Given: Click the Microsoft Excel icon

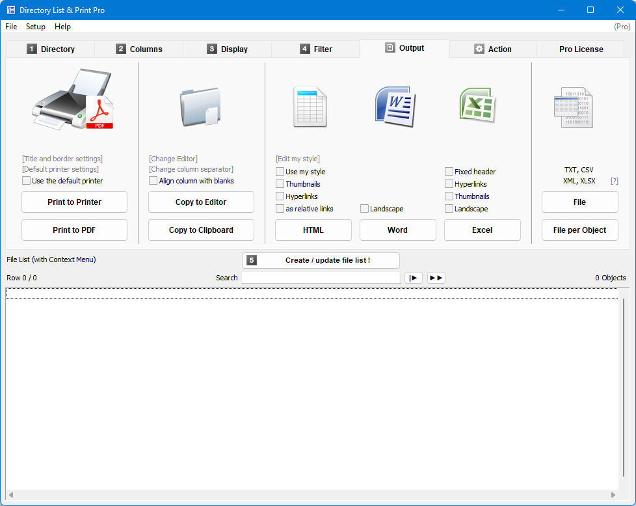Looking at the screenshot, I should click(478, 105).
